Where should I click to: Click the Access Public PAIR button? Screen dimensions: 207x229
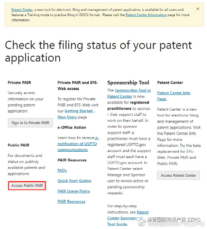[x=27, y=185]
